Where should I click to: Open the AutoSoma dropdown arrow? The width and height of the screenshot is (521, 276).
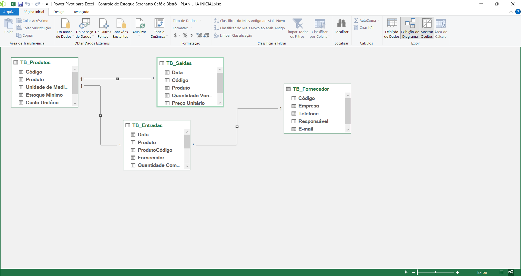tap(378, 20)
